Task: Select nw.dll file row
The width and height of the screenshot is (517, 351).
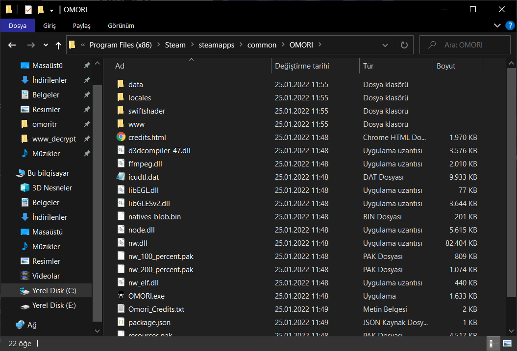Action: [x=297, y=243]
